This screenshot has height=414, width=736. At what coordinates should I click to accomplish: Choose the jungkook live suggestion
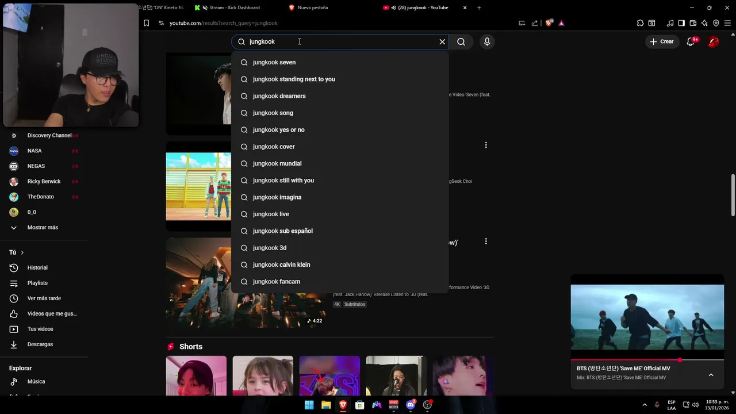pos(339,214)
